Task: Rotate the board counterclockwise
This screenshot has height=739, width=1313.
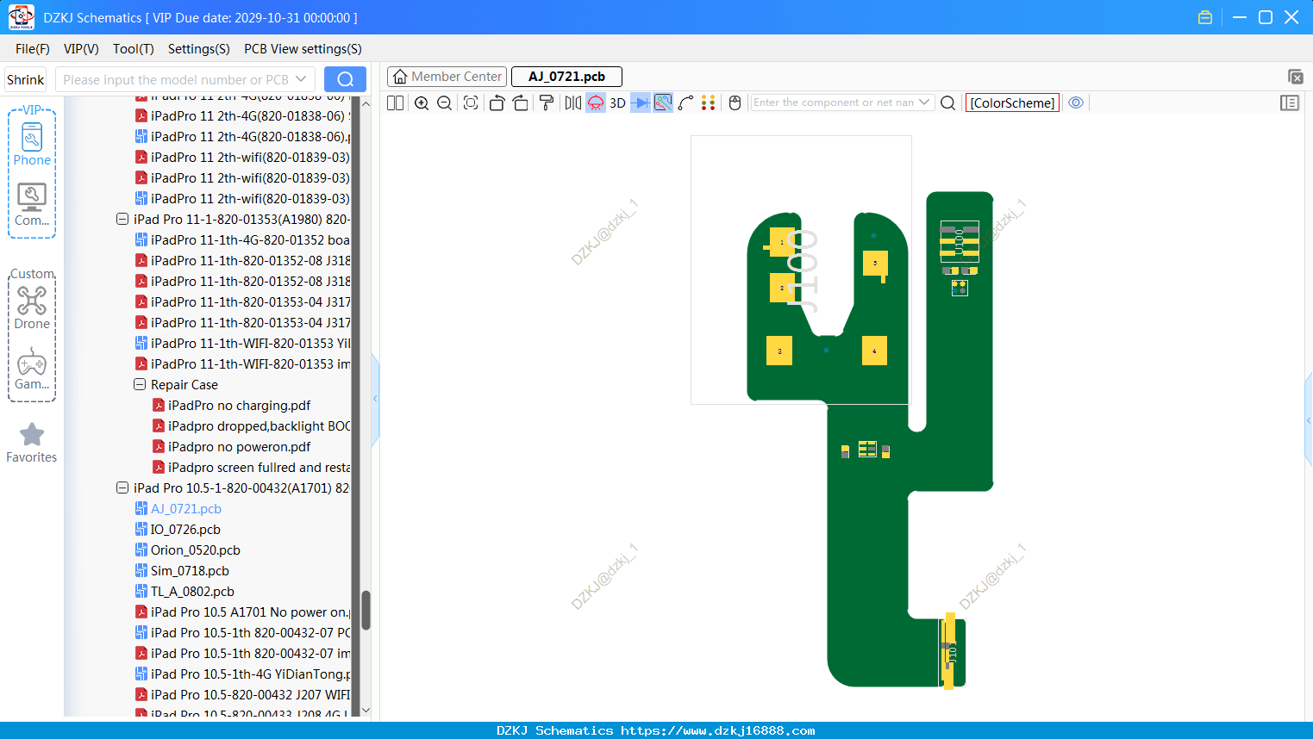Action: [497, 102]
